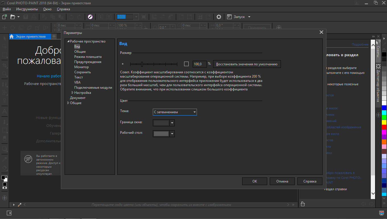The width and height of the screenshot is (387, 219).
Task: Add new tab with plus next to welcome tab
Action: [54, 36]
